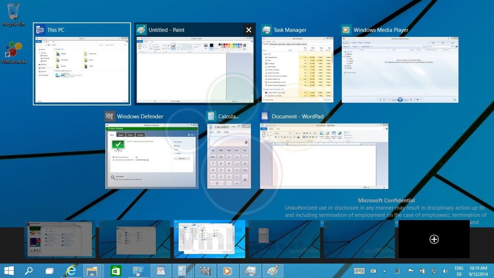Click the Windows Defender taskbar icon
Screen dimensions: 494x278
(x=206, y=271)
